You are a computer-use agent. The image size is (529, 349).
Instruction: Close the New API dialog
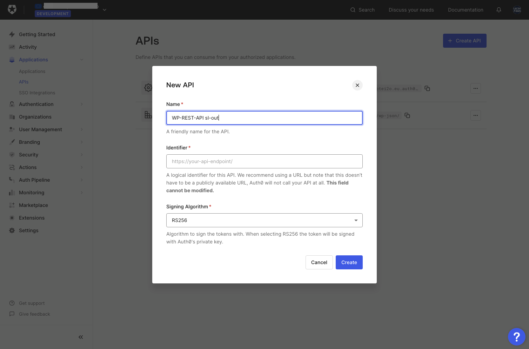coord(357,85)
